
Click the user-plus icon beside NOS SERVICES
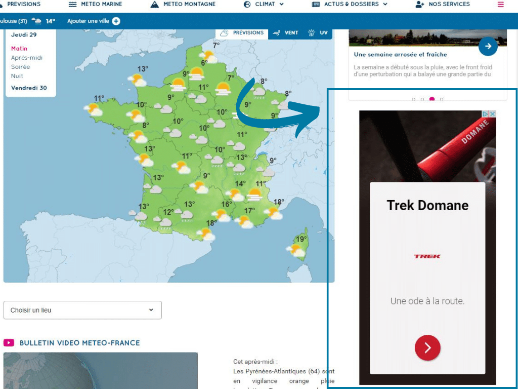pos(419,4)
